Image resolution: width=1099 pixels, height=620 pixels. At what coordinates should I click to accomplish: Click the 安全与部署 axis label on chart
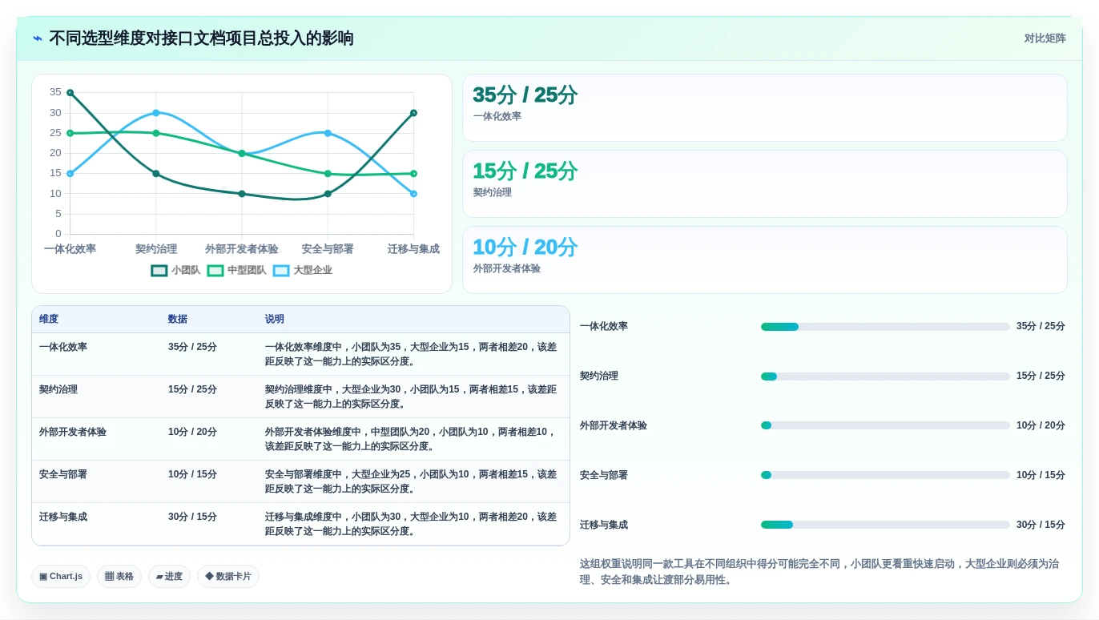[328, 249]
